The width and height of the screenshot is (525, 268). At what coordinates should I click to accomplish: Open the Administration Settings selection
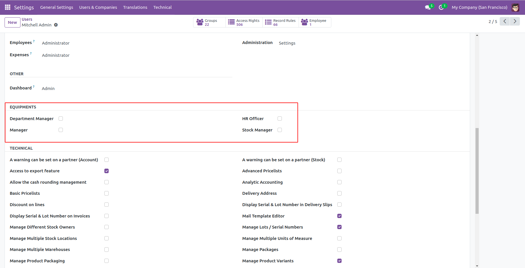[287, 43]
